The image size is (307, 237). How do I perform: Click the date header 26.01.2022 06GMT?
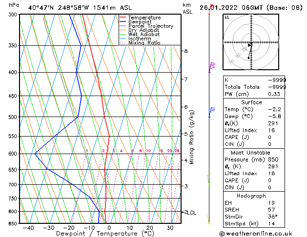(231, 8)
